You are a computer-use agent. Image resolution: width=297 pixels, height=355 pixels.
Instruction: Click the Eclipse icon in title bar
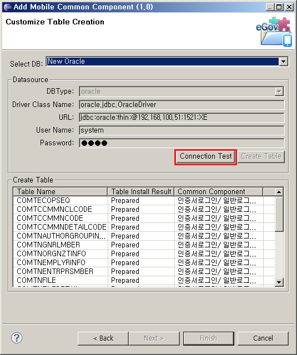pyautogui.click(x=7, y=7)
